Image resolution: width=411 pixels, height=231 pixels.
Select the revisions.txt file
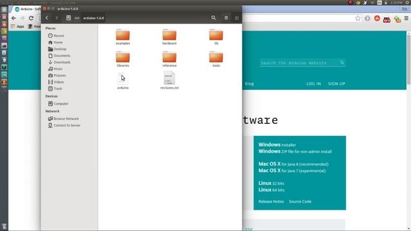pyautogui.click(x=170, y=80)
